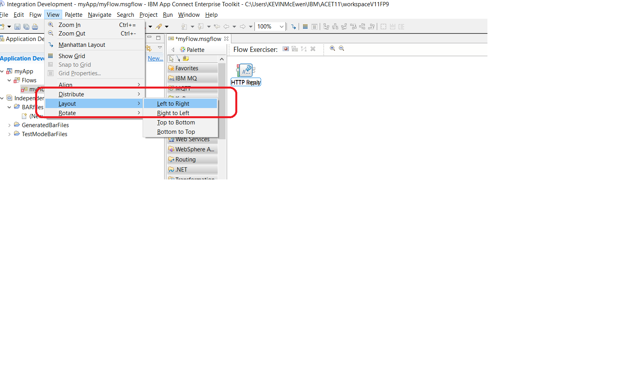Open the Favorites palette drawer
634x376 pixels.
click(x=192, y=68)
